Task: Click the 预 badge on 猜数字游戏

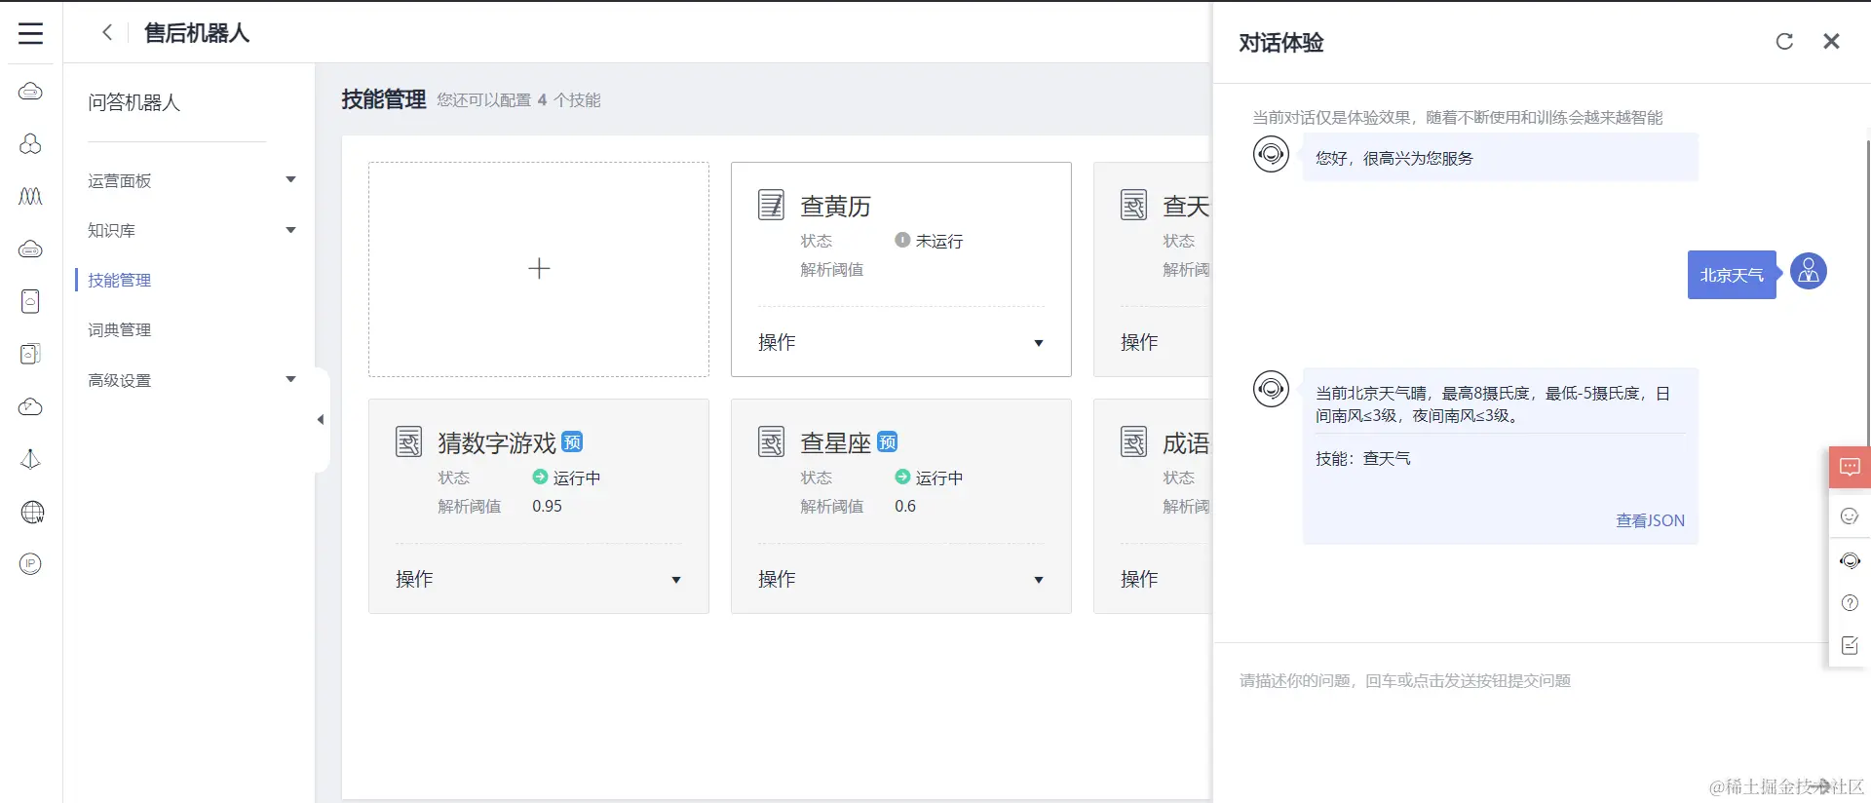Action: [573, 441]
